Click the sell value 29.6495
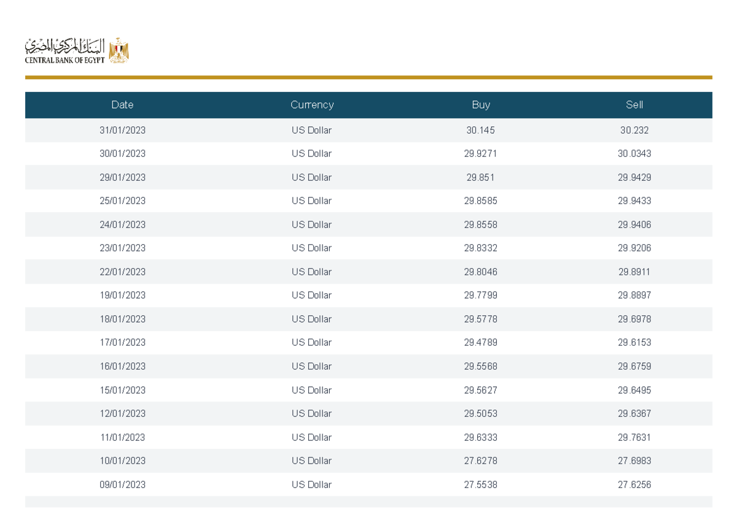The width and height of the screenshot is (737, 520). coord(634,391)
